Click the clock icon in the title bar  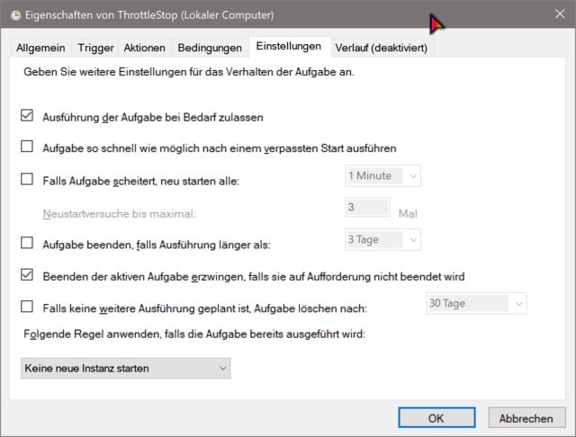[x=15, y=15]
